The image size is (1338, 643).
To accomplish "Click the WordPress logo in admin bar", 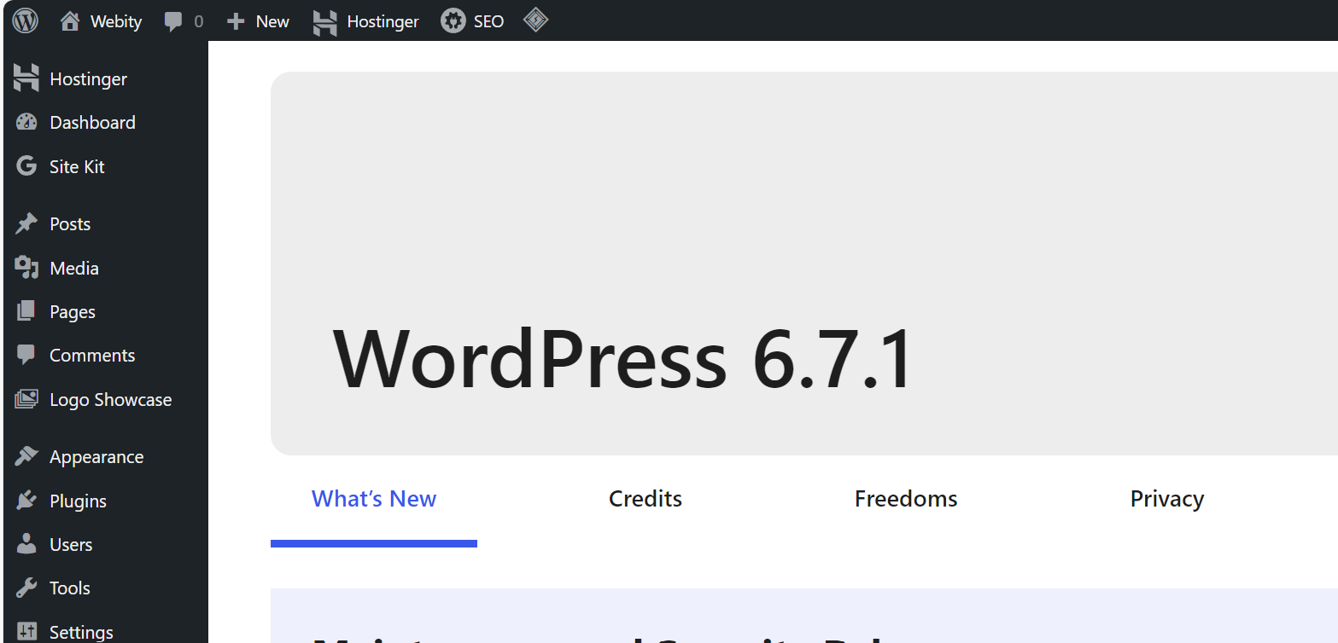I will point(26,20).
